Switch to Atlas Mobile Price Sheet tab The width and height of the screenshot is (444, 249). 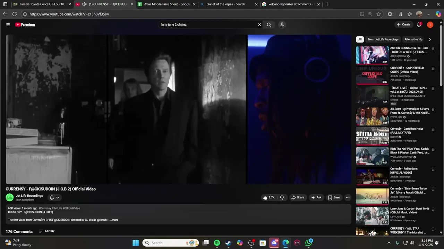click(x=167, y=4)
